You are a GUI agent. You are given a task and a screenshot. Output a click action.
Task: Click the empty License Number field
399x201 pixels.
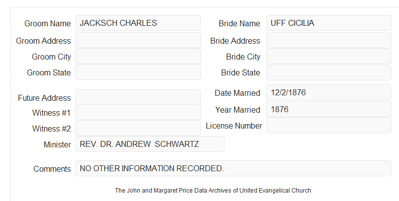(329, 125)
